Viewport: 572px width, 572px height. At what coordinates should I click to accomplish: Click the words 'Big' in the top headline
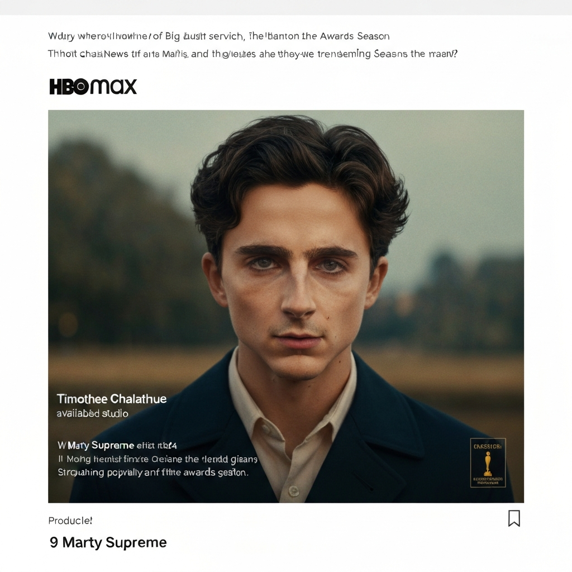(x=173, y=36)
